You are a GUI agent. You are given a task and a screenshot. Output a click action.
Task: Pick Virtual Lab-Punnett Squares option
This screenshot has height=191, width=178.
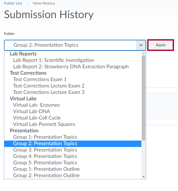(44, 124)
